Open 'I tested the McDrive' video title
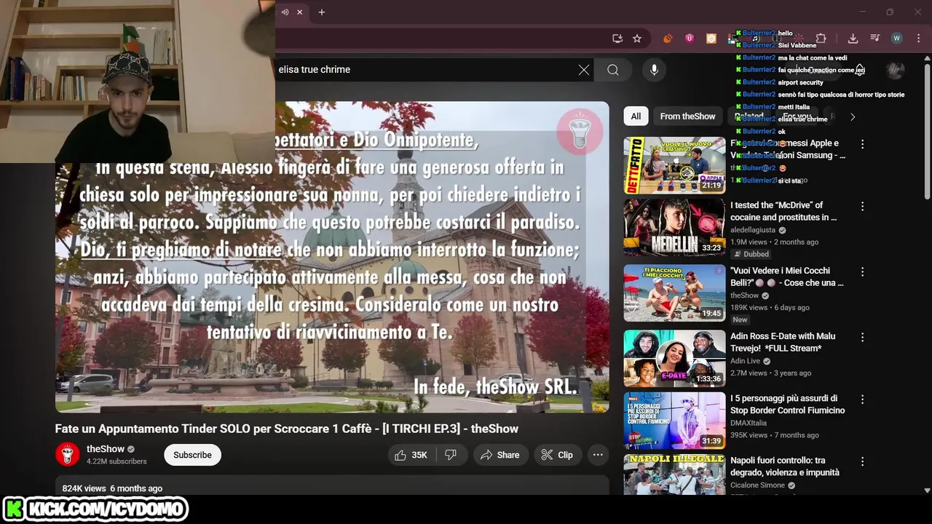The height and width of the screenshot is (524, 932). pos(783,211)
